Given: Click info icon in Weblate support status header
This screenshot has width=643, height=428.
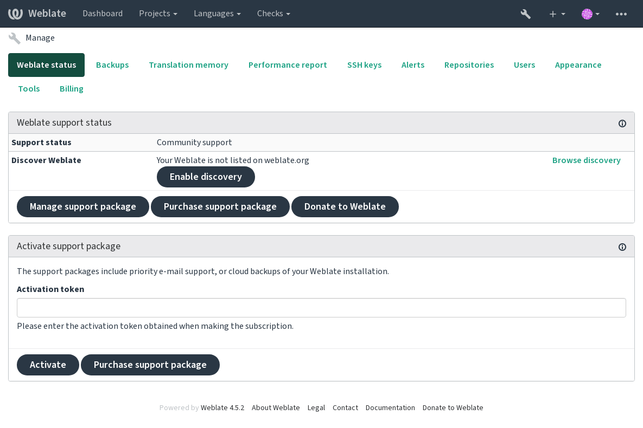Looking at the screenshot, I should pos(622,124).
